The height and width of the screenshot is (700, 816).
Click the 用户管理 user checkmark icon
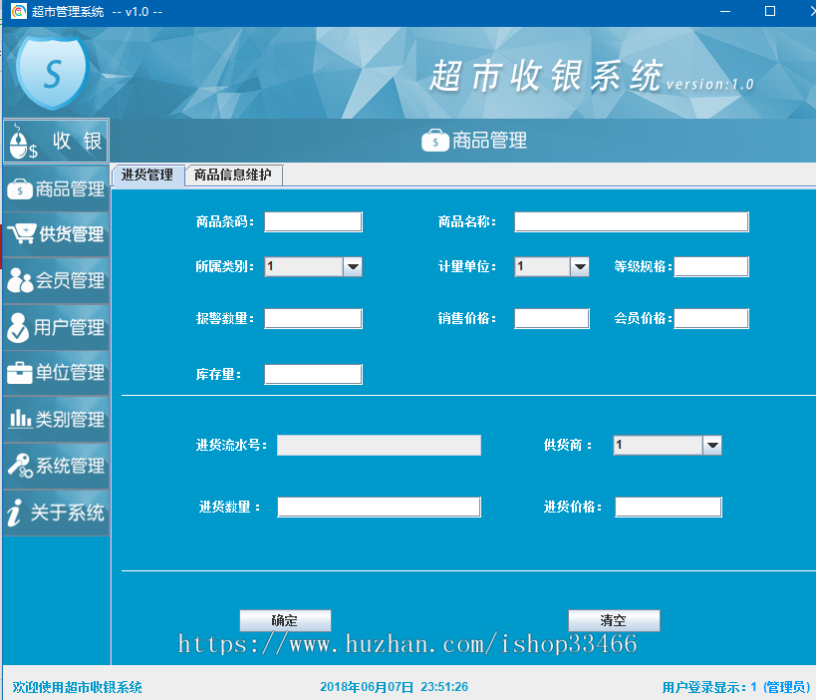[18, 327]
